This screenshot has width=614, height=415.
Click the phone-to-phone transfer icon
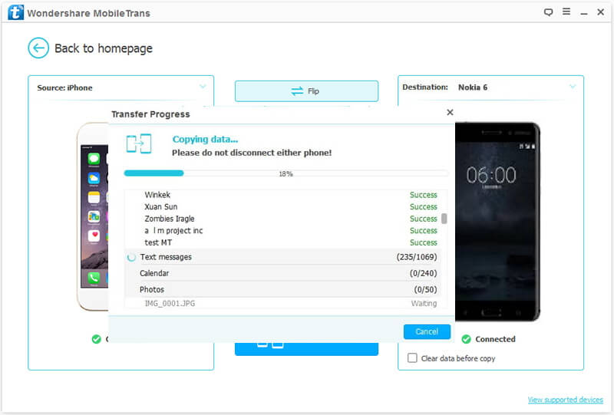click(x=139, y=144)
